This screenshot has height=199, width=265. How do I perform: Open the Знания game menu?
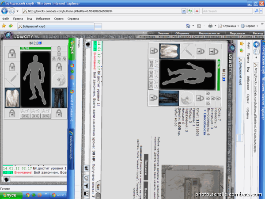[163, 33]
